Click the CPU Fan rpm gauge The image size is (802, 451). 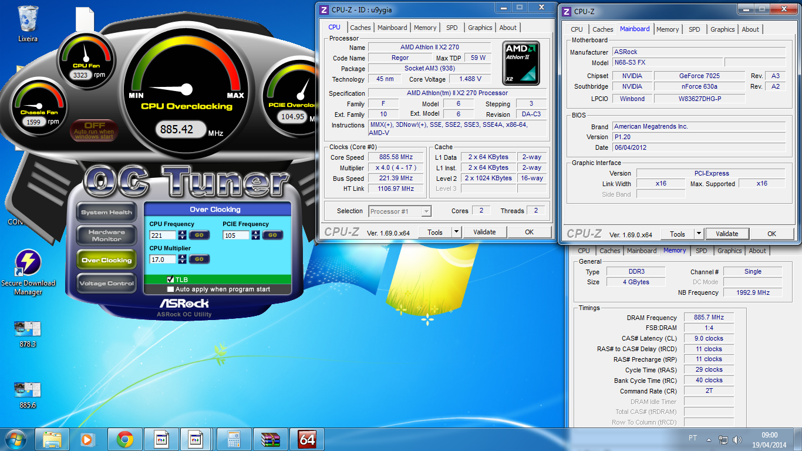[x=86, y=62]
